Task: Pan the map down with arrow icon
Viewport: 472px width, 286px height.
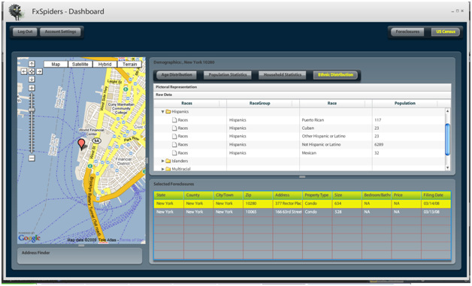Action: click(32, 79)
